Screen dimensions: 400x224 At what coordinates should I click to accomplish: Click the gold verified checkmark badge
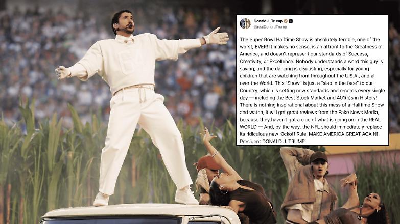click(286, 21)
